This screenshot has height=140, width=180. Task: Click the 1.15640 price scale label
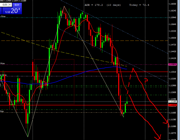coord(173,24)
